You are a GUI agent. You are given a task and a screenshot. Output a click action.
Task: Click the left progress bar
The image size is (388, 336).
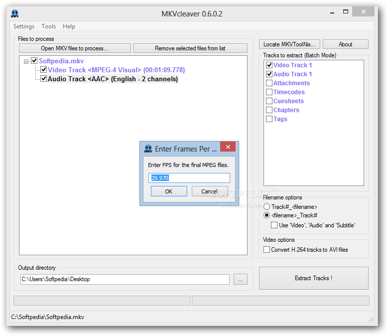point(102,301)
